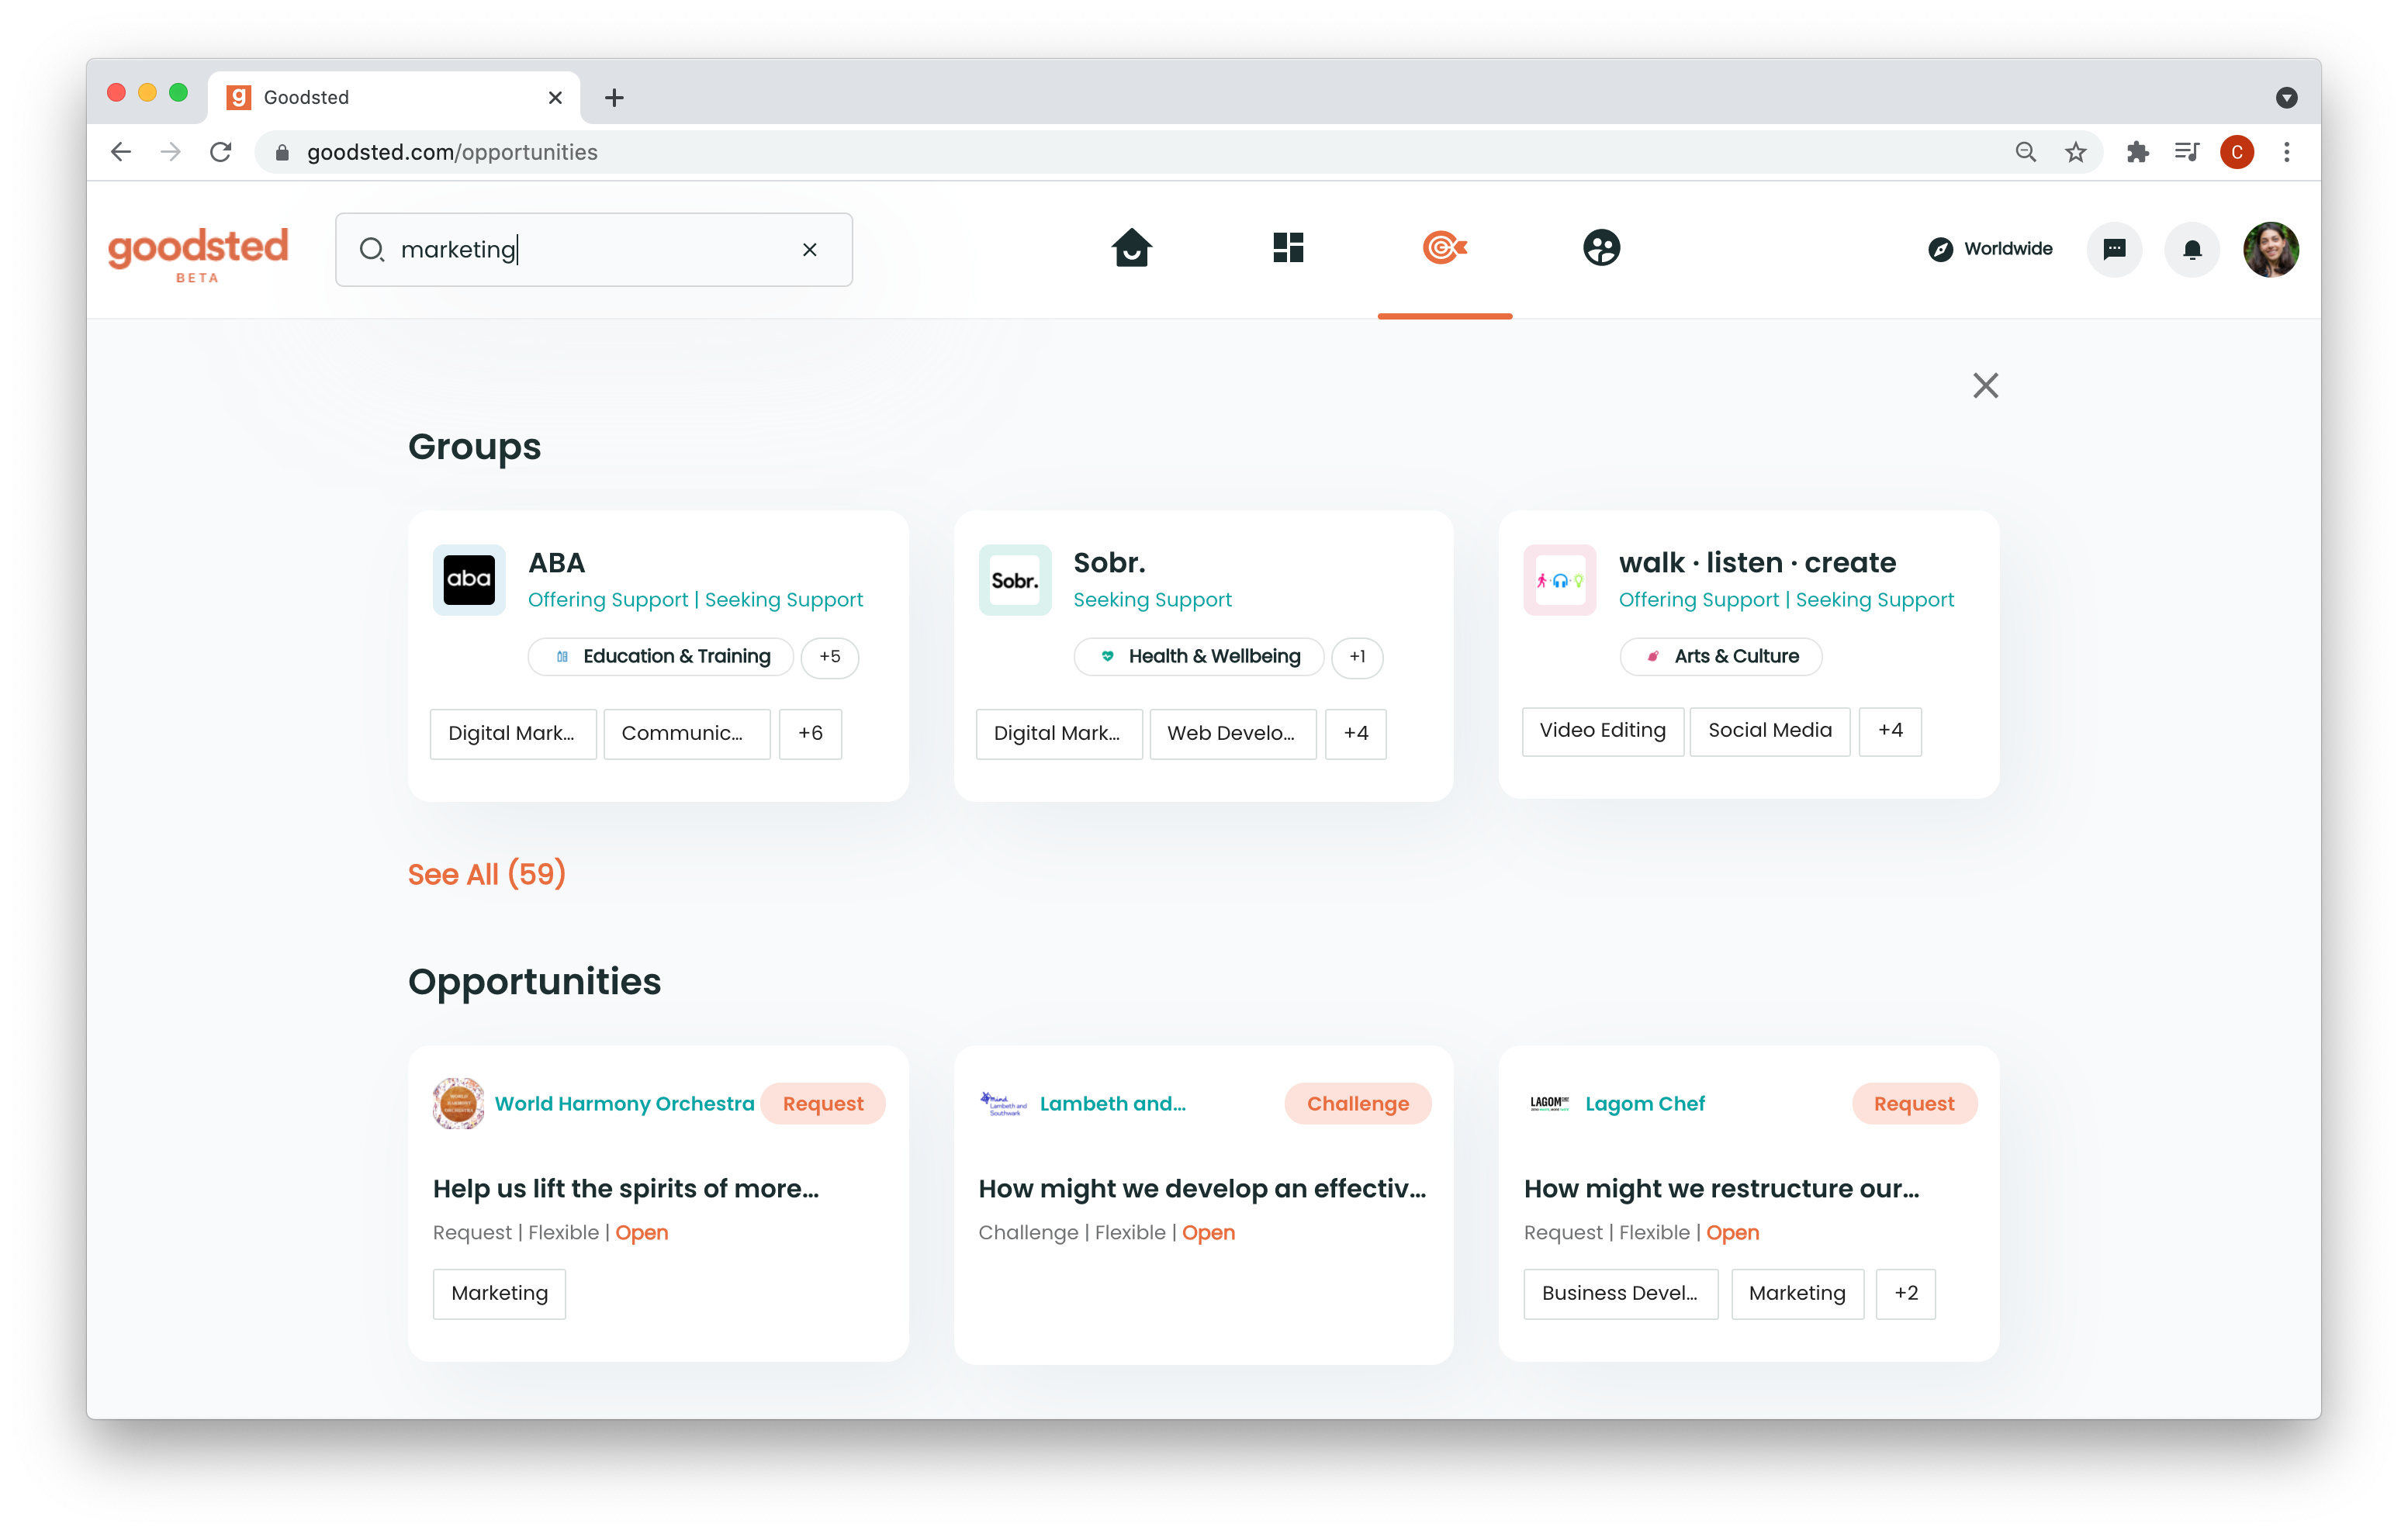Select ABA Digital Mark... skill tag
This screenshot has height=1534, width=2408.
click(x=513, y=734)
